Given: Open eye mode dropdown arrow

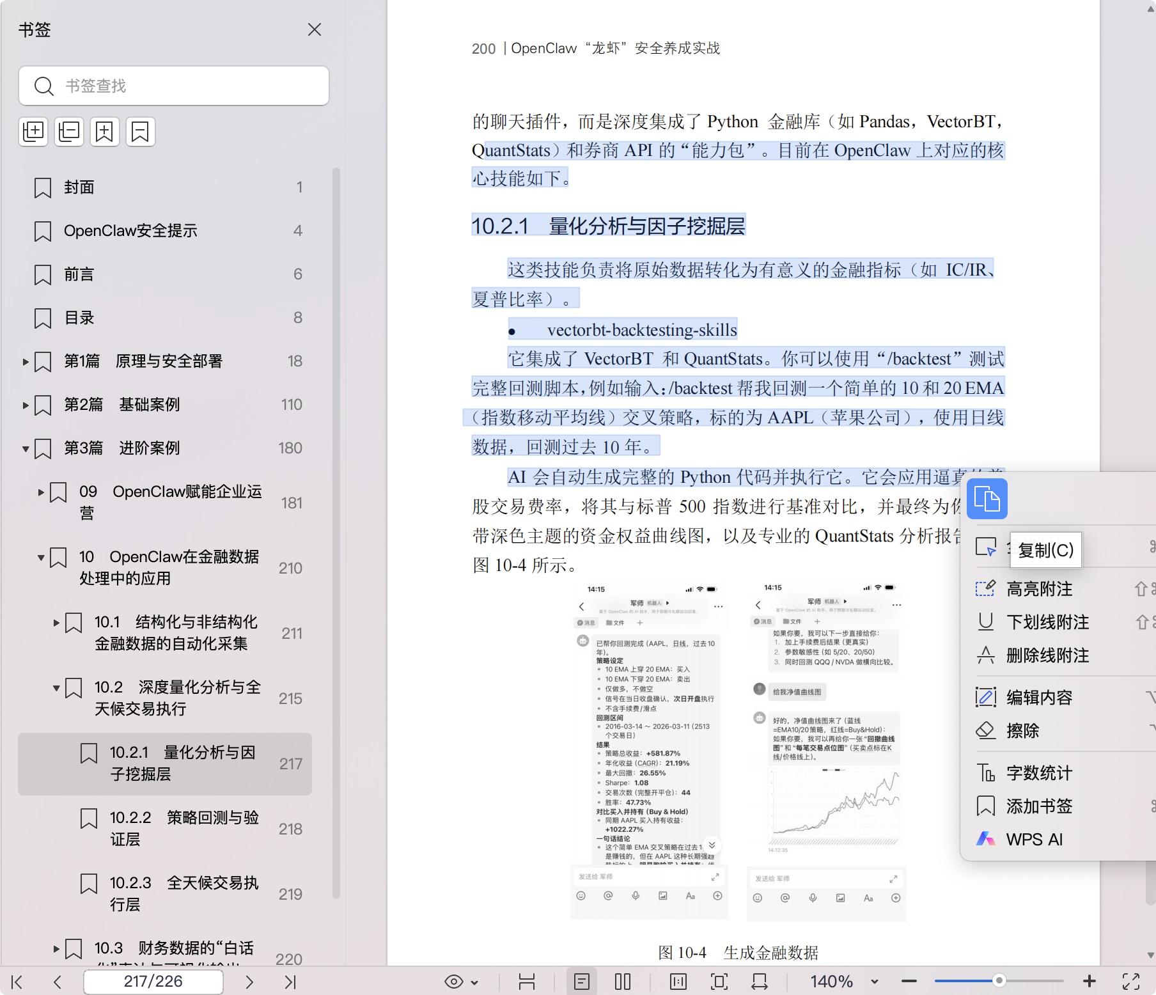Looking at the screenshot, I should (x=474, y=982).
